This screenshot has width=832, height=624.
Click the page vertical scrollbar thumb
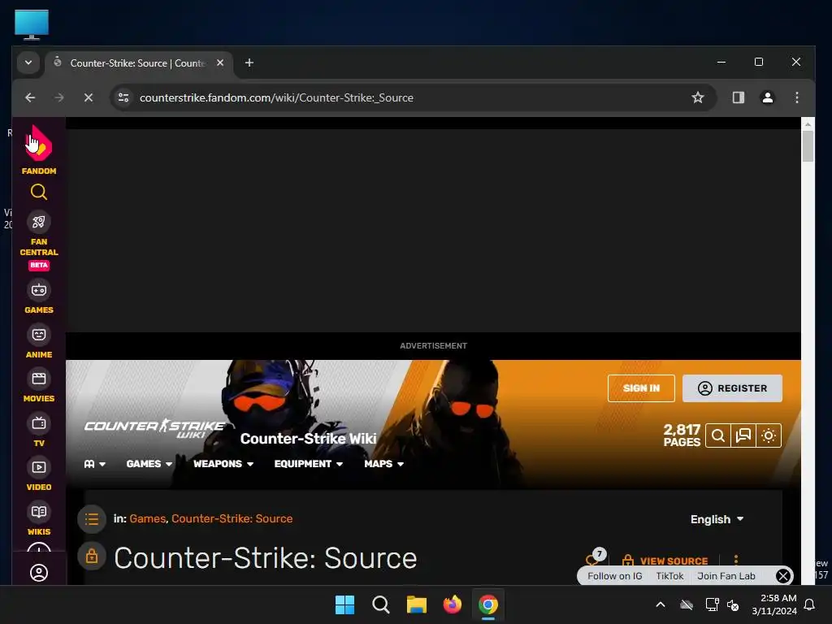point(808,146)
